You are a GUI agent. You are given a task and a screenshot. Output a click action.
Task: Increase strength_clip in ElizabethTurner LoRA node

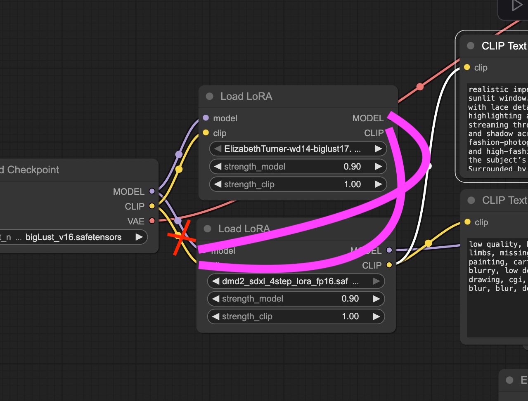(x=378, y=184)
